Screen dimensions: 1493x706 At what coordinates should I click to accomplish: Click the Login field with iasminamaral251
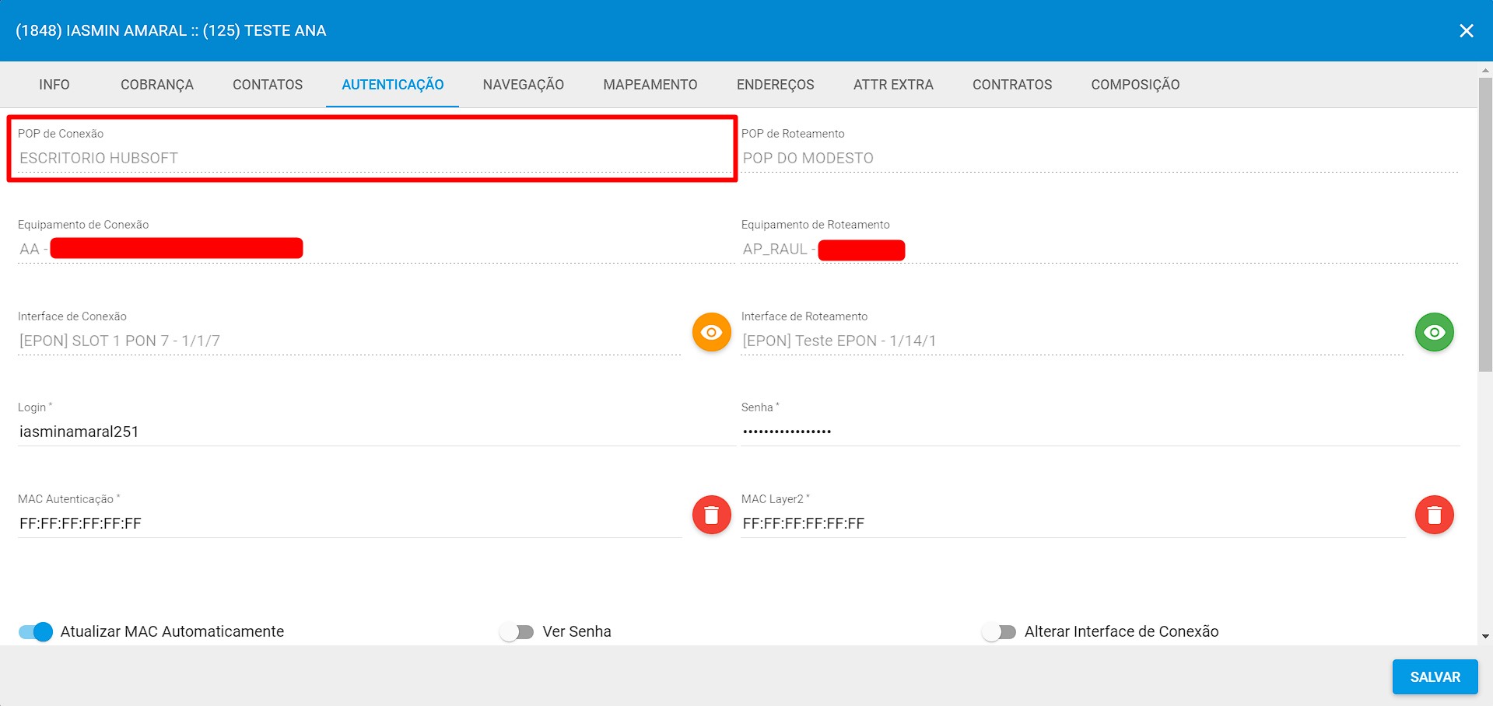pyautogui.click(x=377, y=432)
